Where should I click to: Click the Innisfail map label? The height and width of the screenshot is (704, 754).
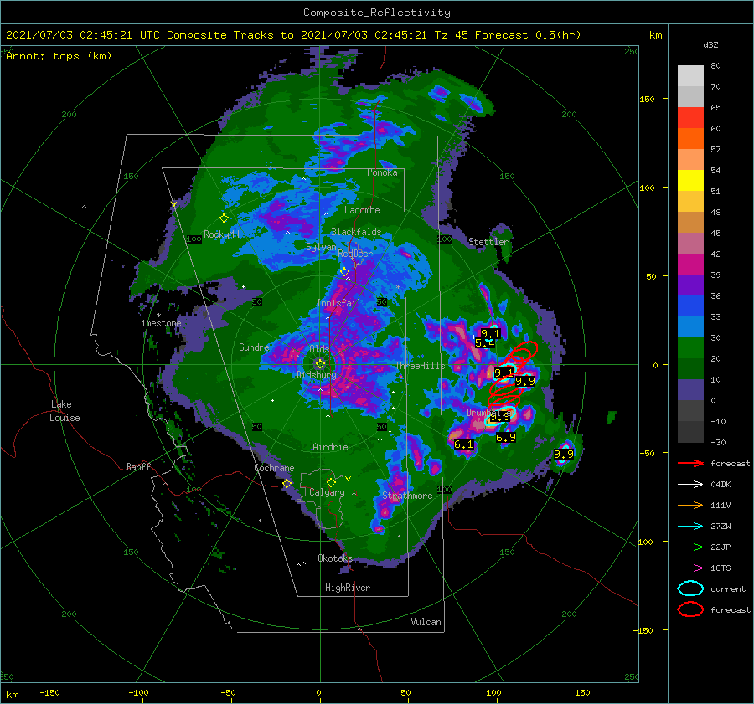coord(338,303)
